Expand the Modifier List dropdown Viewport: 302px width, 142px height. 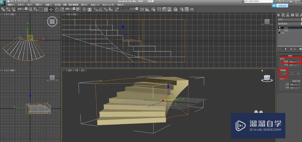coord(289,24)
